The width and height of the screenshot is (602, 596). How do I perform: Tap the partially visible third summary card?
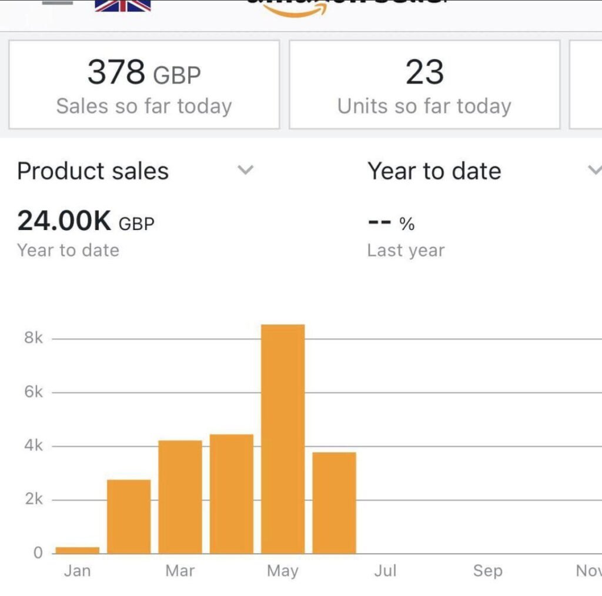[x=586, y=84]
